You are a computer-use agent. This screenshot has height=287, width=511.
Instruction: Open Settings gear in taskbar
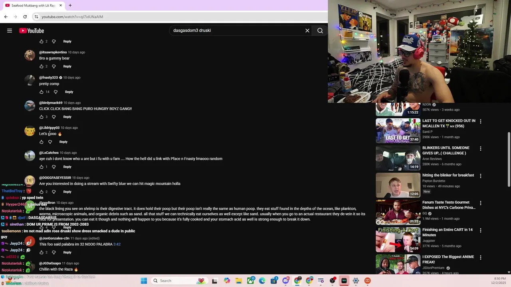[356, 281]
